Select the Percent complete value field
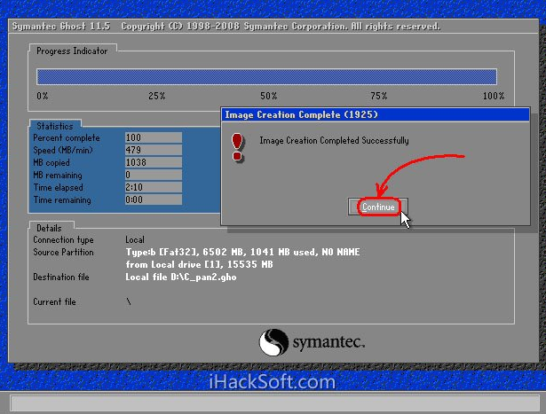Viewport: 546px width, 414px height. coord(153,138)
